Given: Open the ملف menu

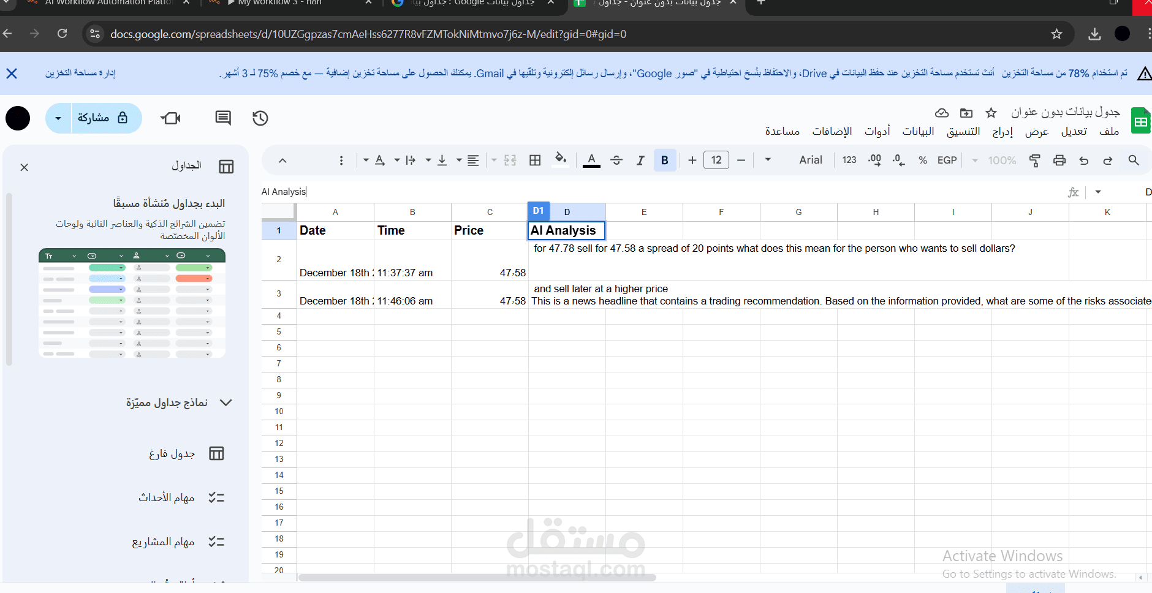Looking at the screenshot, I should click(x=1109, y=132).
